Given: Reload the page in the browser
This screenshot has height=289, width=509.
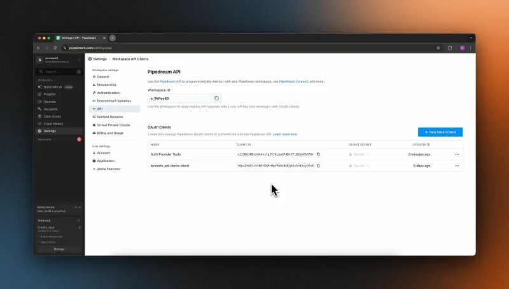Looking at the screenshot, I should click(55, 48).
